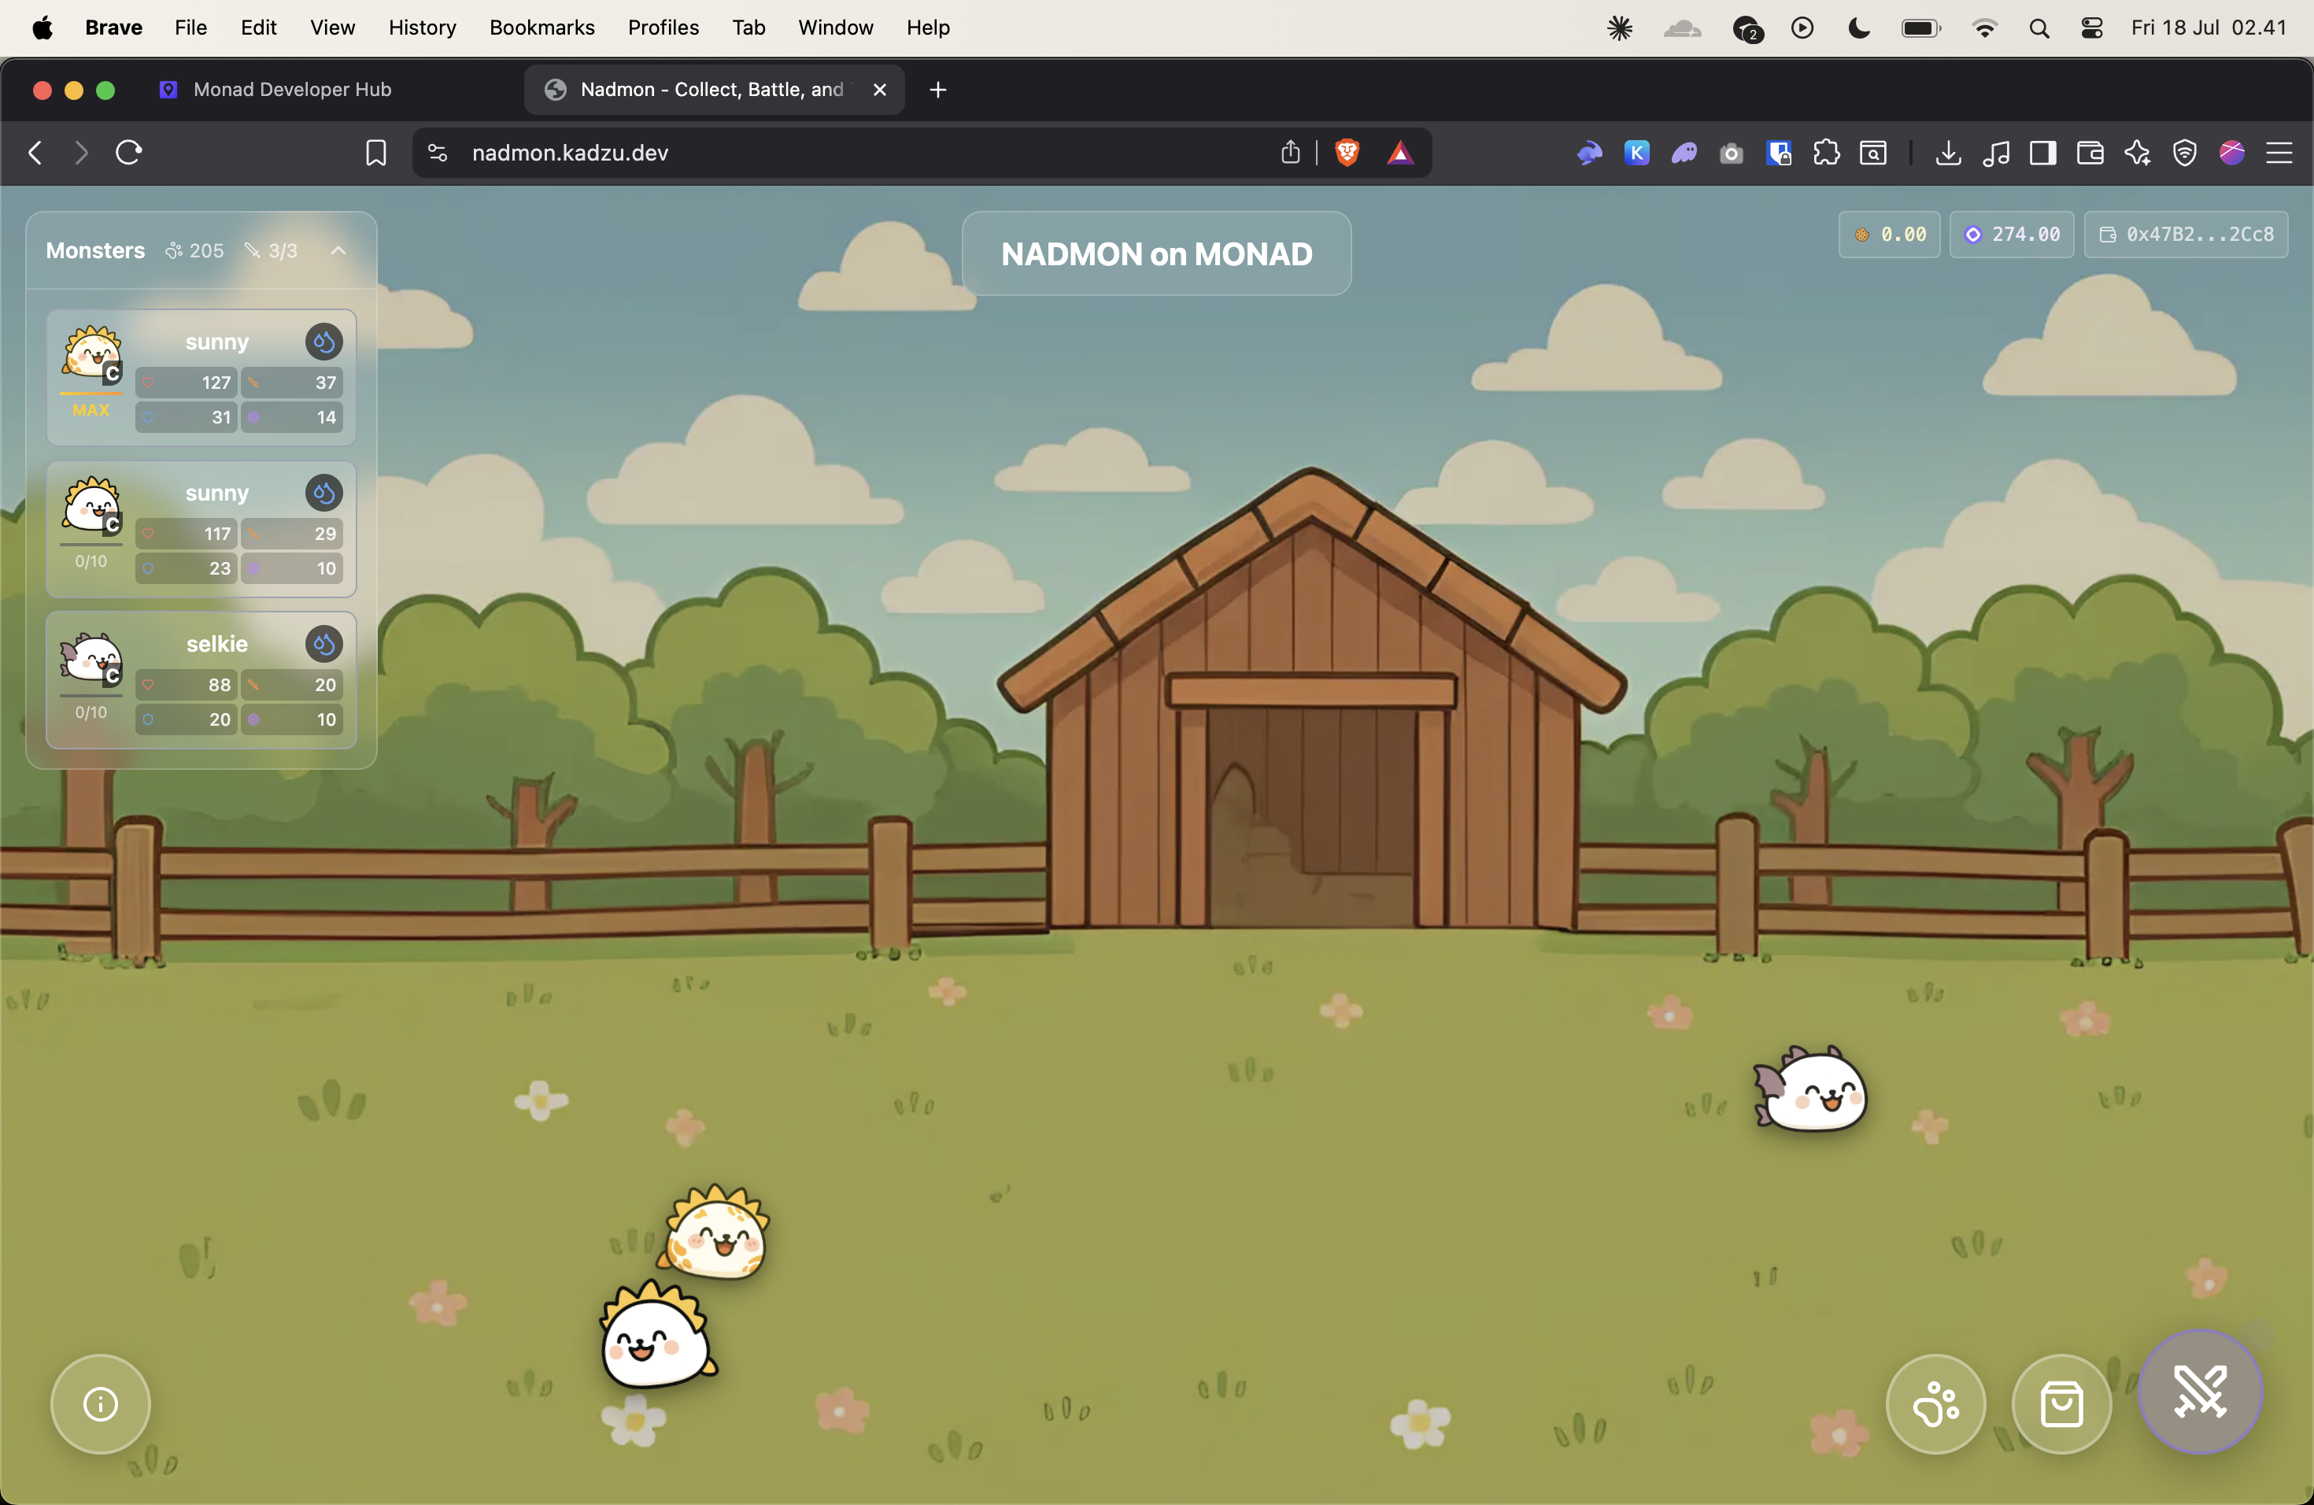Open the wallet address 0x47B2...2Cc8 button
2314x1505 pixels.
click(x=2186, y=235)
